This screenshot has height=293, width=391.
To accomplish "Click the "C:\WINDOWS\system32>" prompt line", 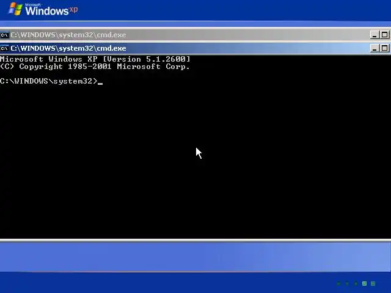I will (x=49, y=81).
